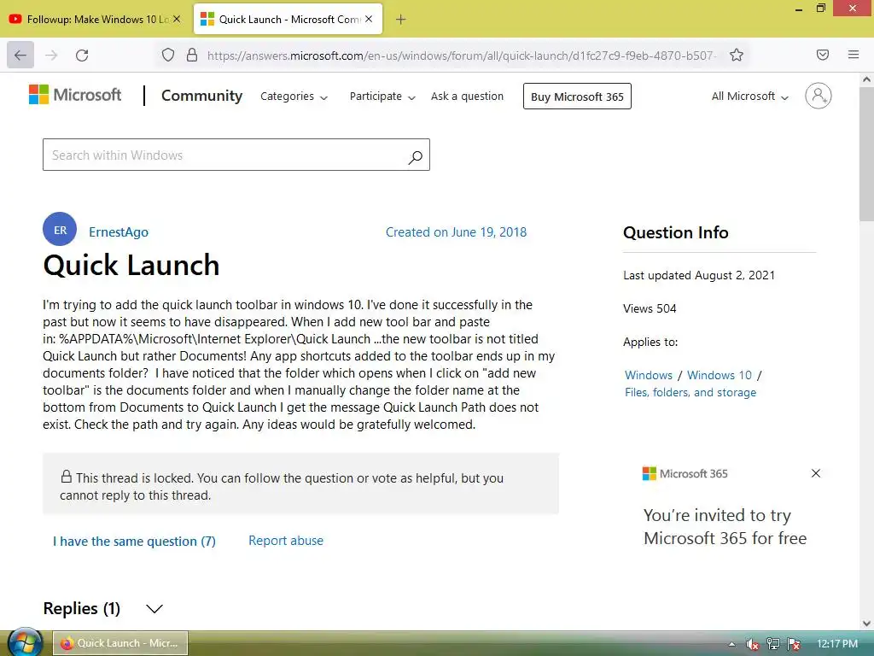Click the browser address bar URL
The width and height of the screenshot is (874, 656).
[462, 56]
